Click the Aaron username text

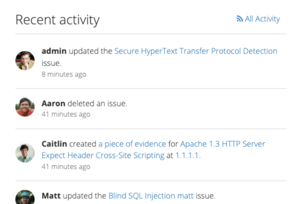coord(53,104)
